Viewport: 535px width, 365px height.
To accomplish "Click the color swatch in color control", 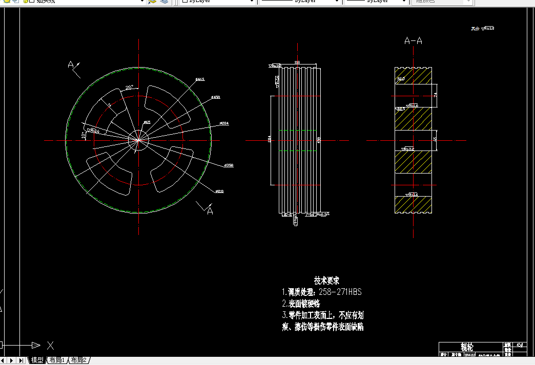I will coord(184,1).
